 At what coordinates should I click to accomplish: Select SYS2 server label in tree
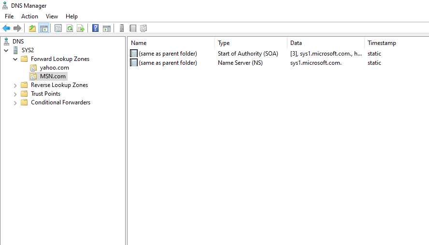[x=28, y=50]
